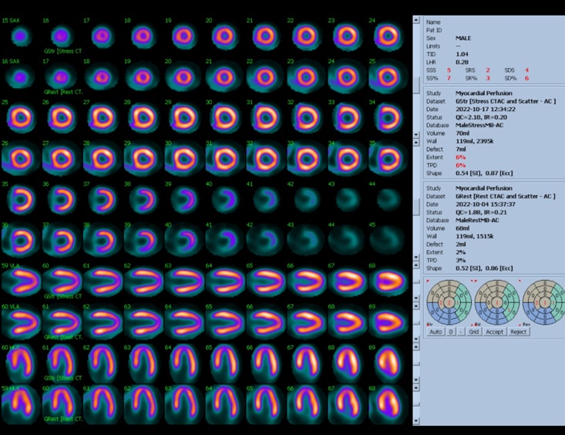Screen dimensions: 565x435
Task: Select the reversibility polar map
Action: point(543,302)
